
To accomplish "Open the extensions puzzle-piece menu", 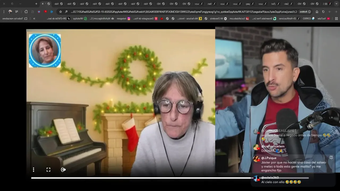I will (x=26, y=12).
